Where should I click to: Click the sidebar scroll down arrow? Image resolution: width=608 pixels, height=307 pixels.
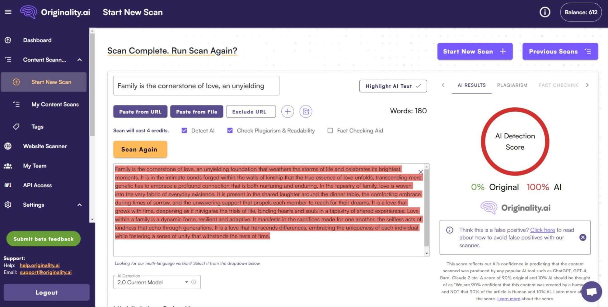click(92, 219)
